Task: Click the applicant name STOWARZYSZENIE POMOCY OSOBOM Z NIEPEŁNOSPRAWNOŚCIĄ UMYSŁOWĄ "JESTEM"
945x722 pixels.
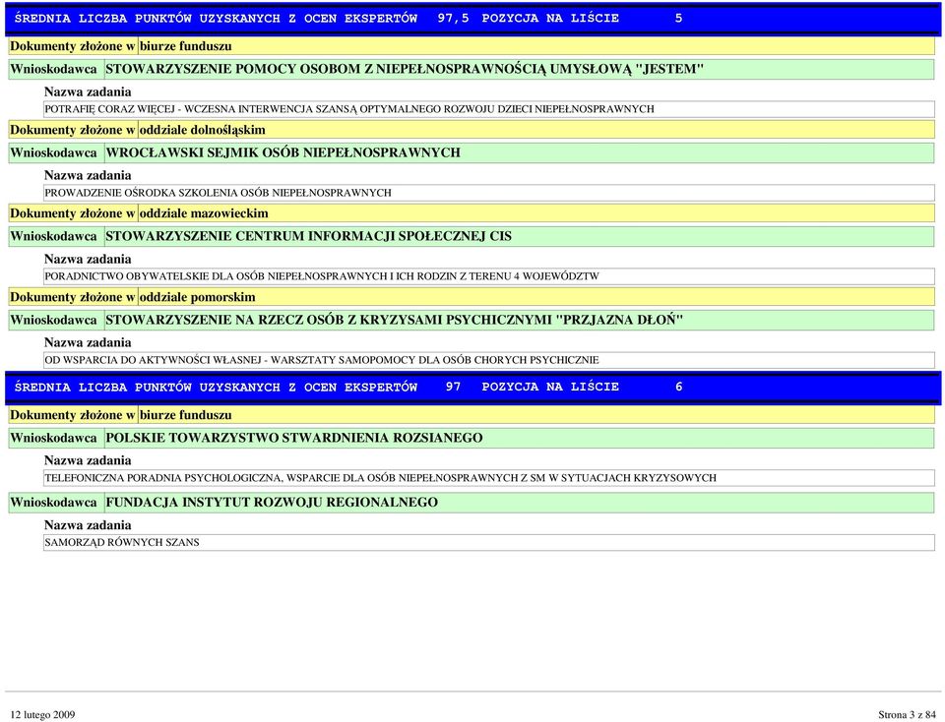Action: 405,69
